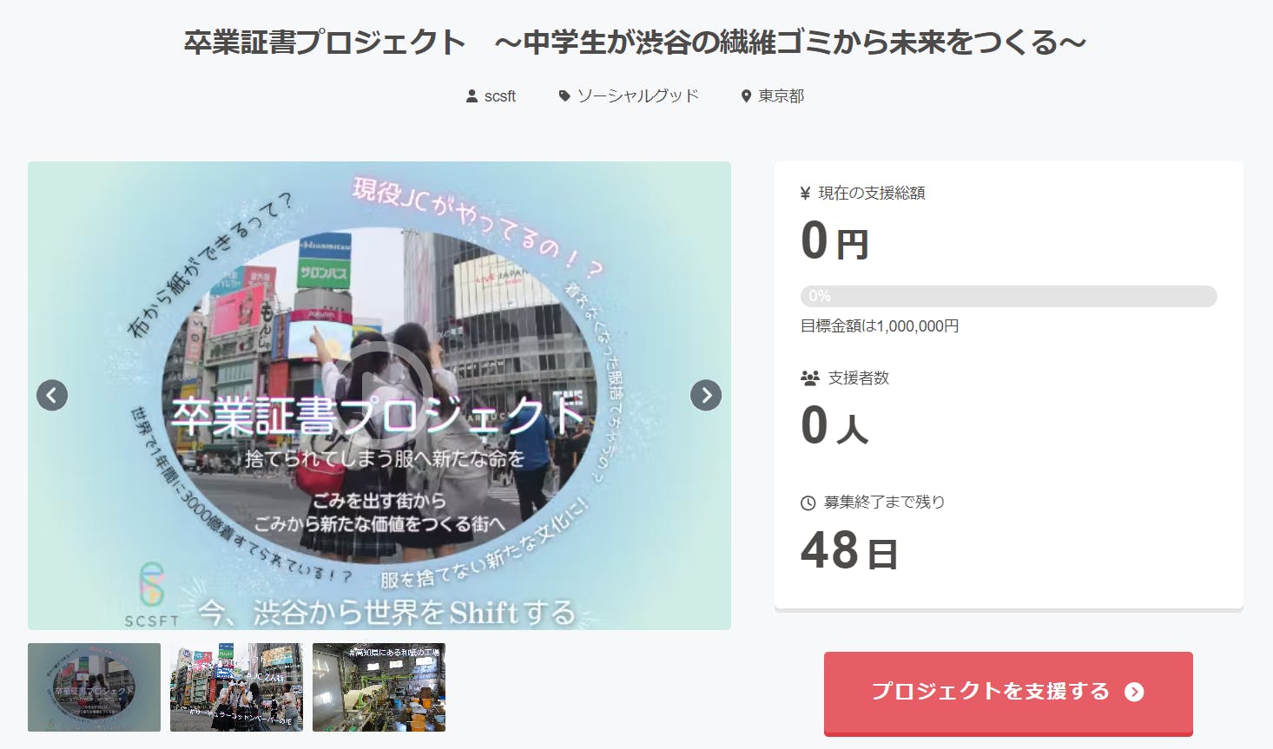
Task: Open the 東京都 location link
Action: click(782, 95)
